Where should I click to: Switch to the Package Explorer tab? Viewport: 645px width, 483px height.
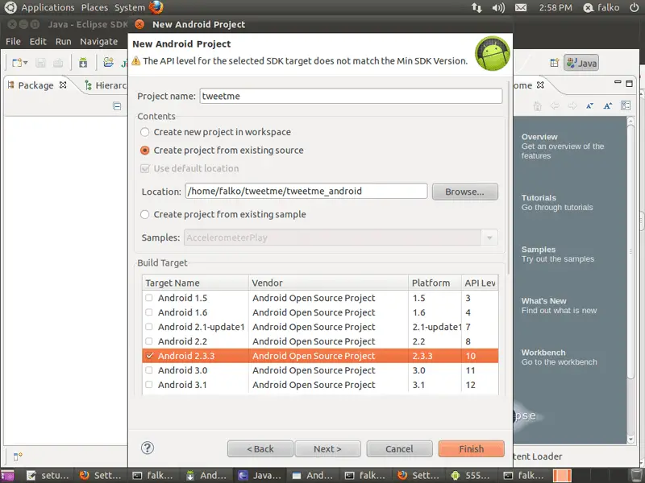click(x=36, y=85)
